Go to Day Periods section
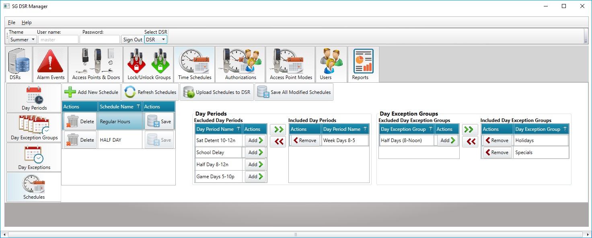The height and width of the screenshot is (238, 592). (34, 98)
